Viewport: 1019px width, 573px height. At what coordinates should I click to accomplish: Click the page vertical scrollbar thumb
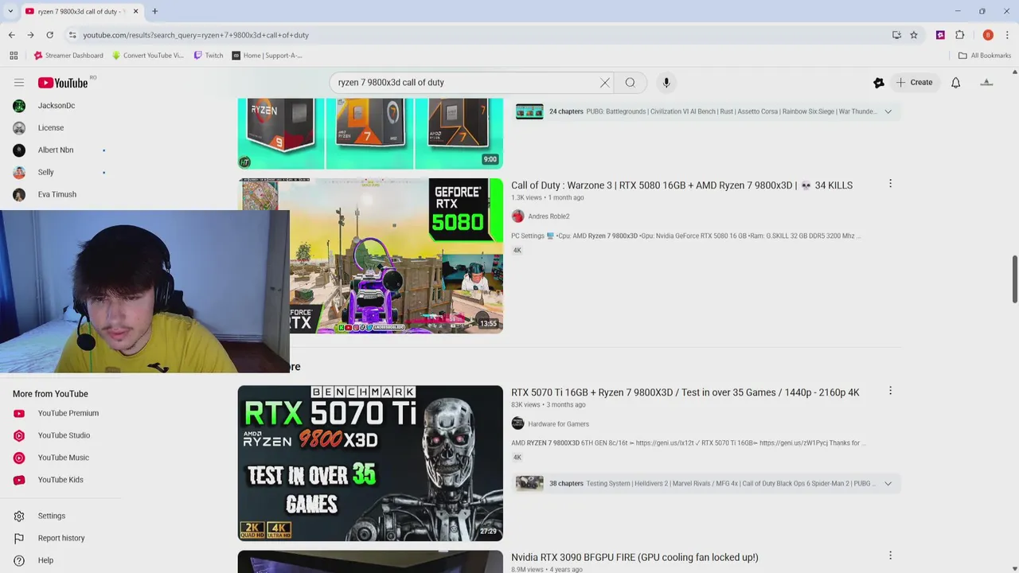pyautogui.click(x=1014, y=279)
